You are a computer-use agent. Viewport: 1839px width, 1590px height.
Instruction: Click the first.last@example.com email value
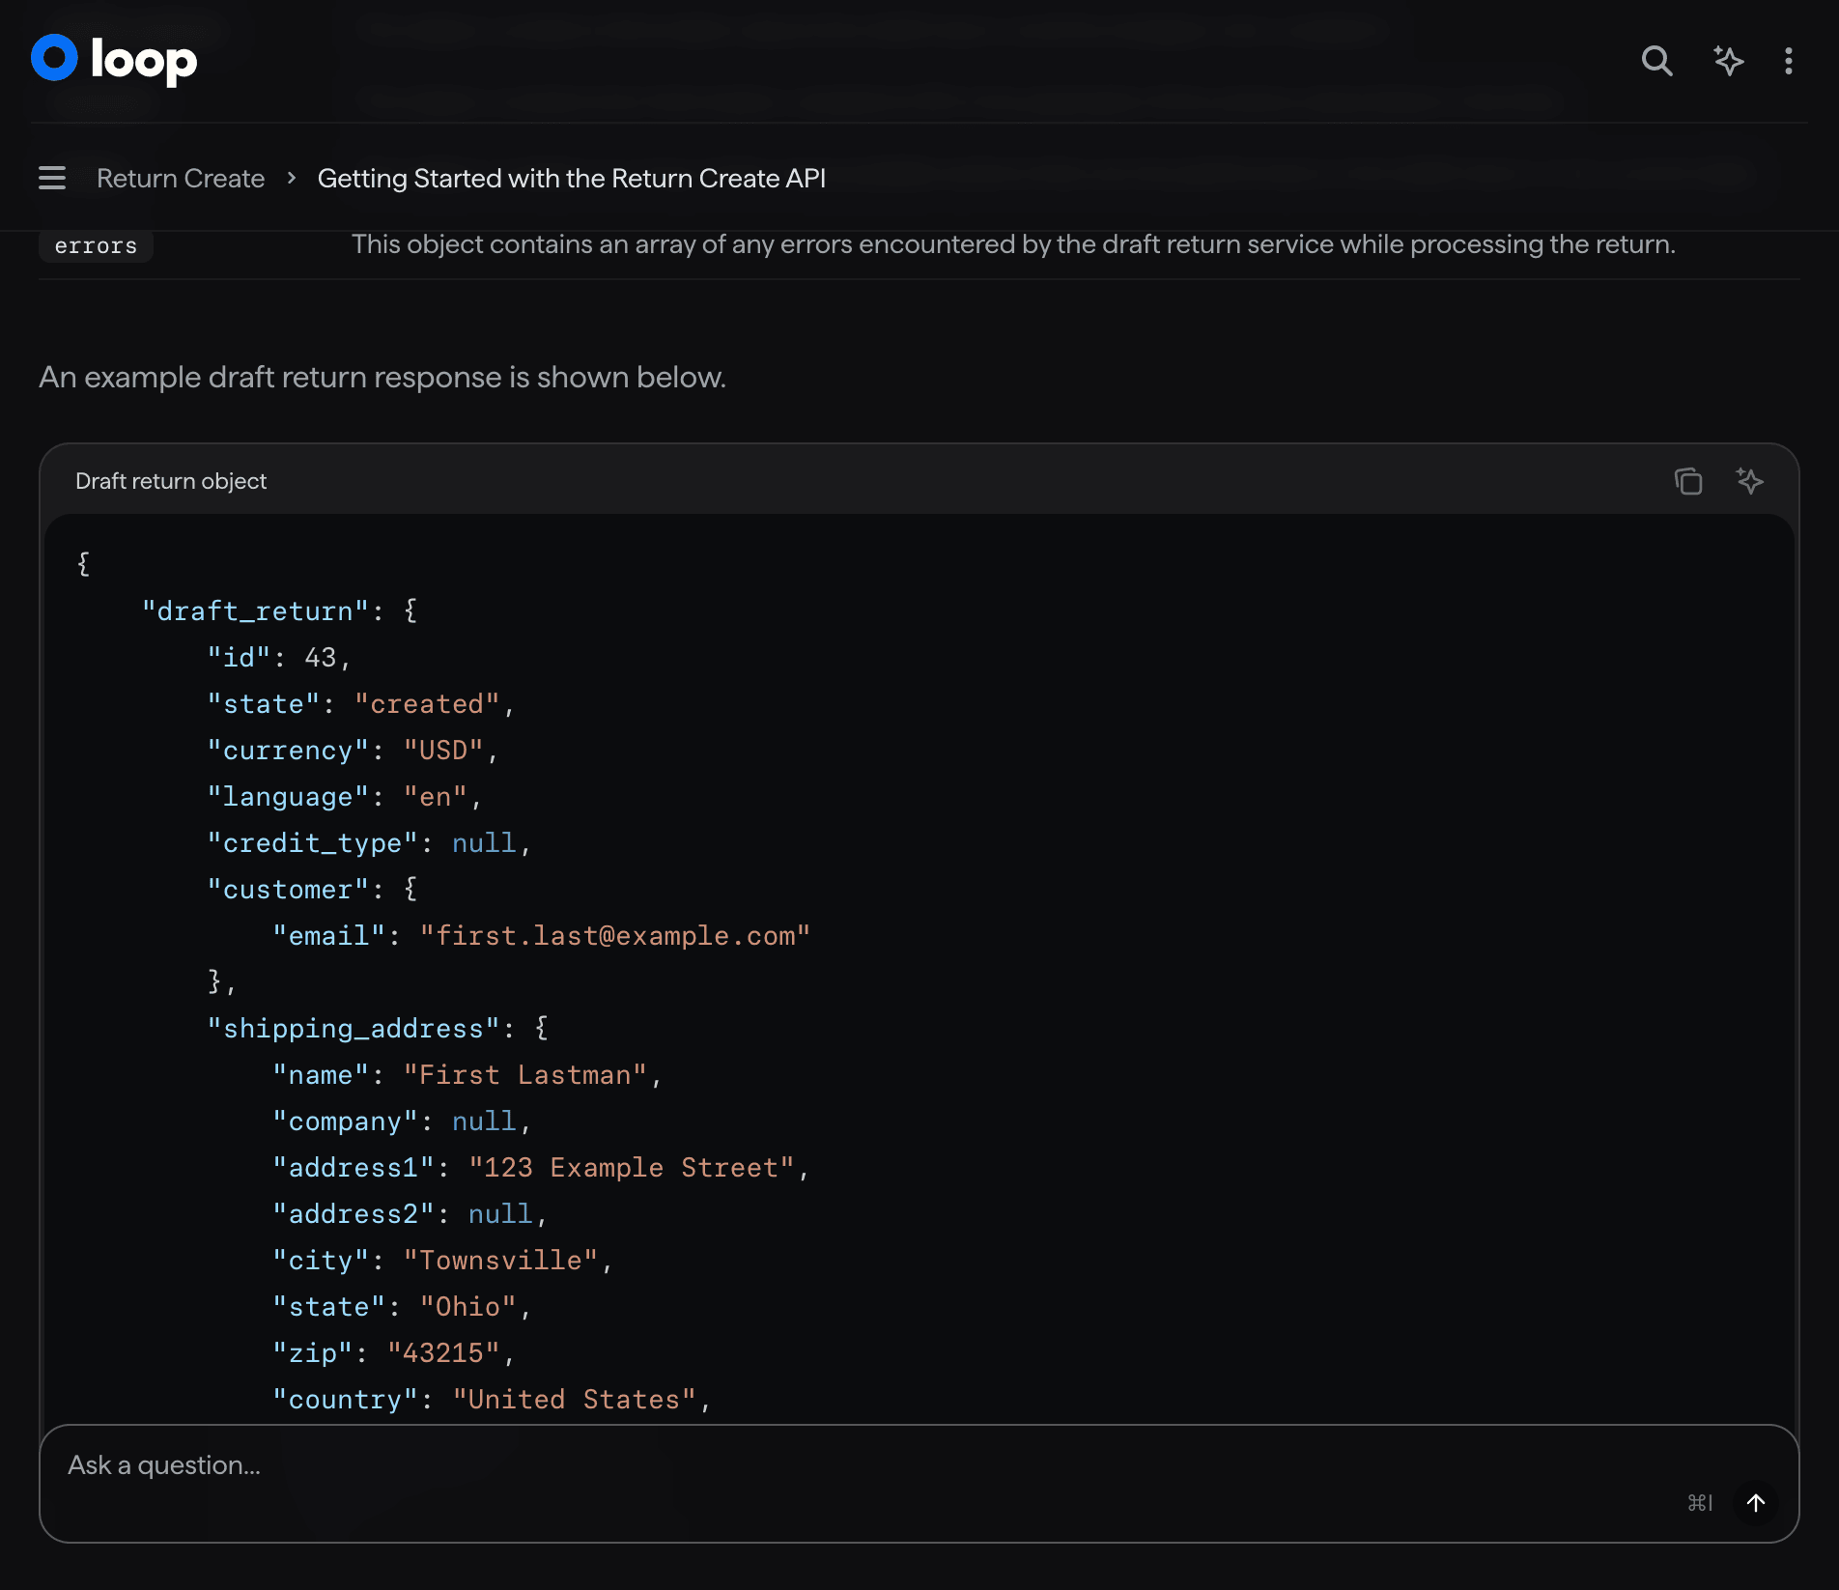(x=615, y=936)
